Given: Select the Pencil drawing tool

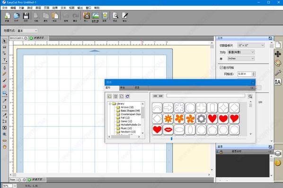Looking at the screenshot, I should 4,74.
